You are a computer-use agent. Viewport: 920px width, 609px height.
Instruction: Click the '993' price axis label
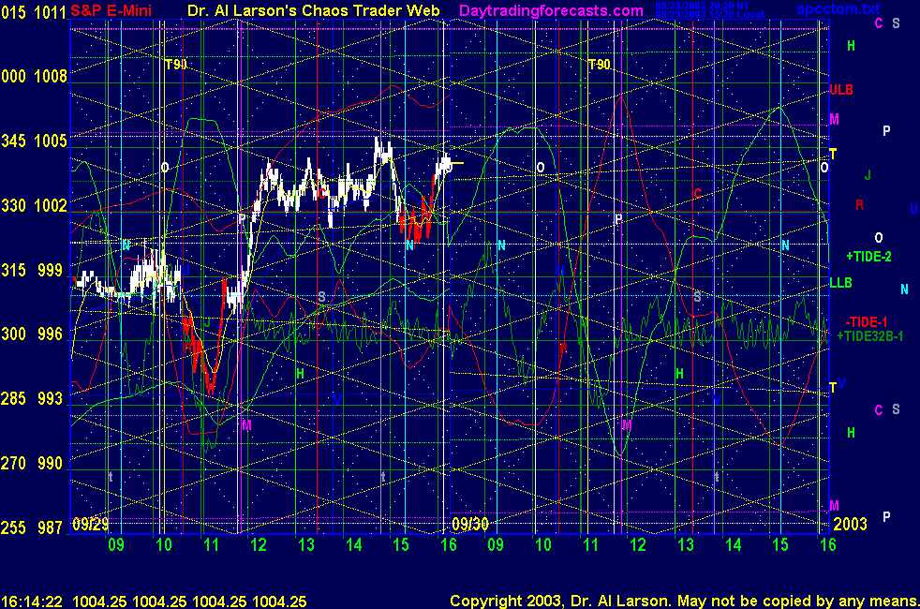point(51,398)
